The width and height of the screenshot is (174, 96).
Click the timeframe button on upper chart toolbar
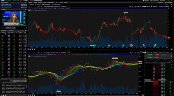(x=145, y=7)
